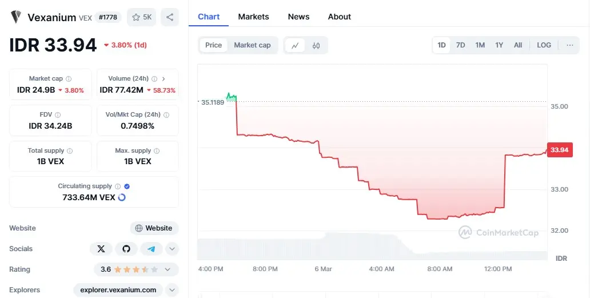Click the Circulating supply info icon
This screenshot has height=298, width=590.
coord(118,186)
